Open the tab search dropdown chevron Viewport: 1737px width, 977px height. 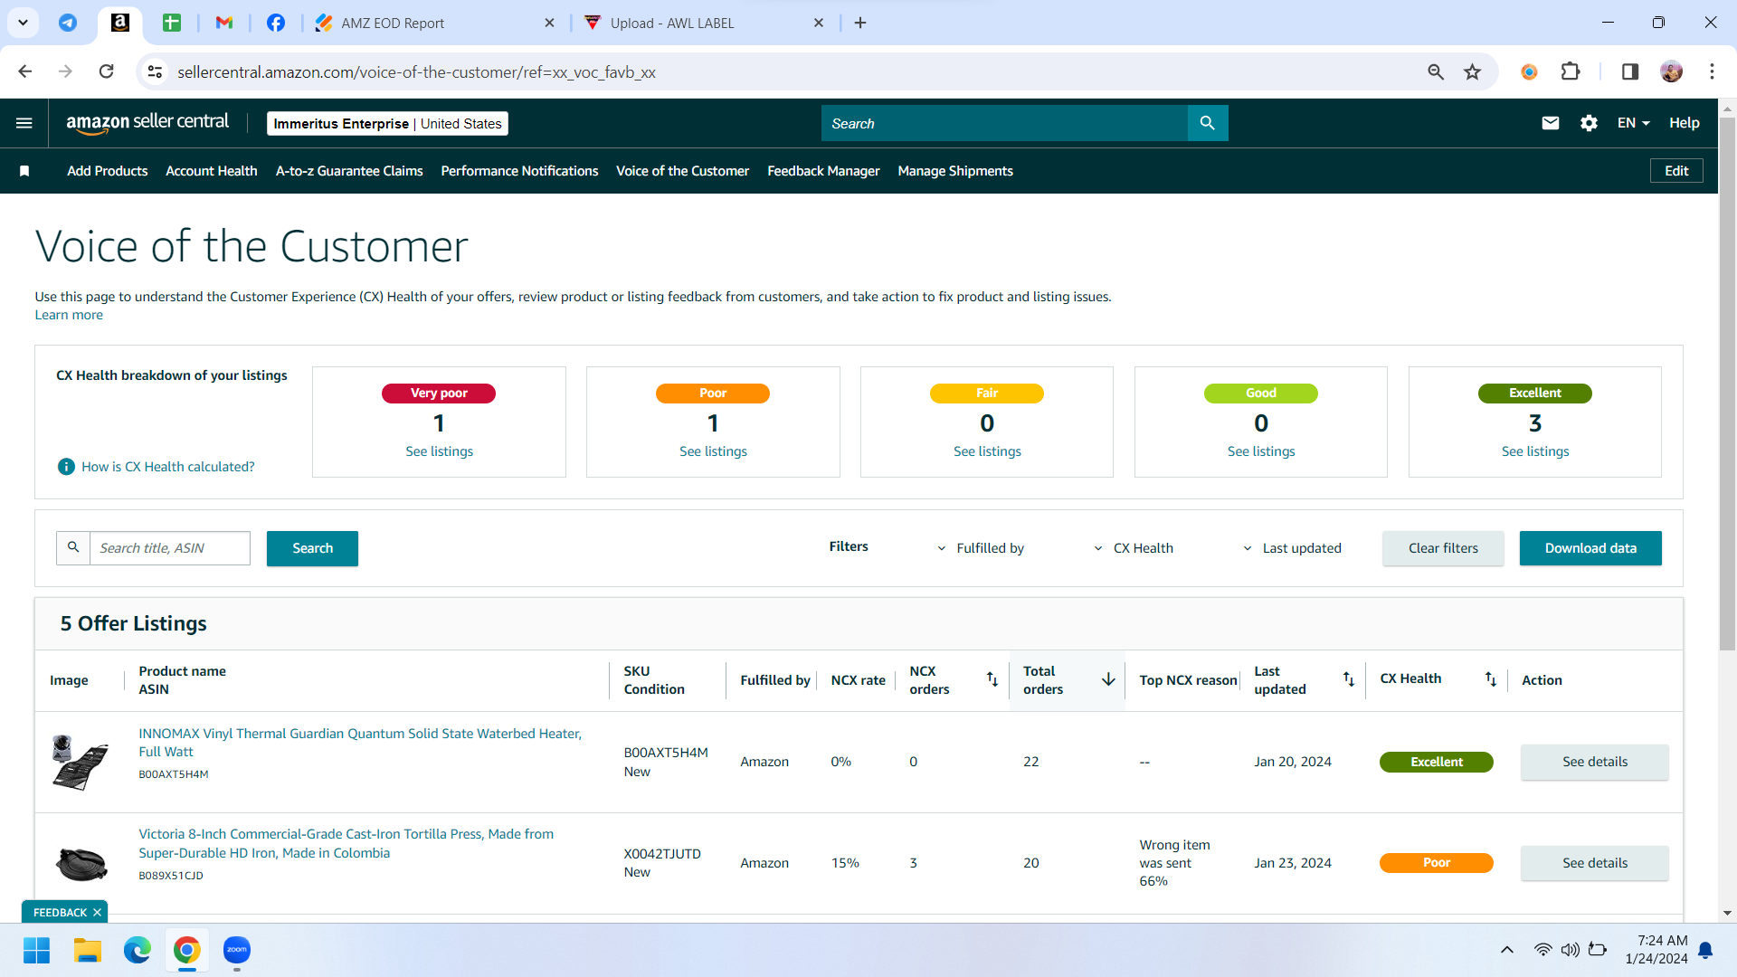point(23,23)
